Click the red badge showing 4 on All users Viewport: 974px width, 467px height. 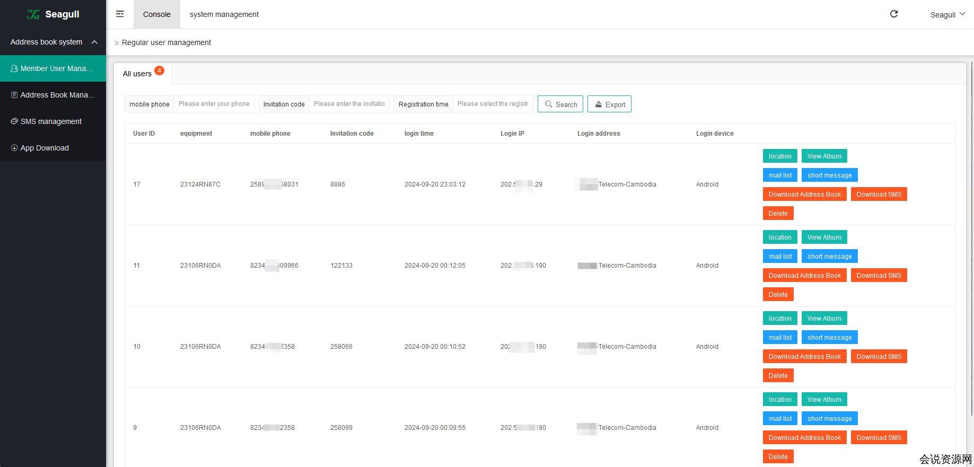159,70
